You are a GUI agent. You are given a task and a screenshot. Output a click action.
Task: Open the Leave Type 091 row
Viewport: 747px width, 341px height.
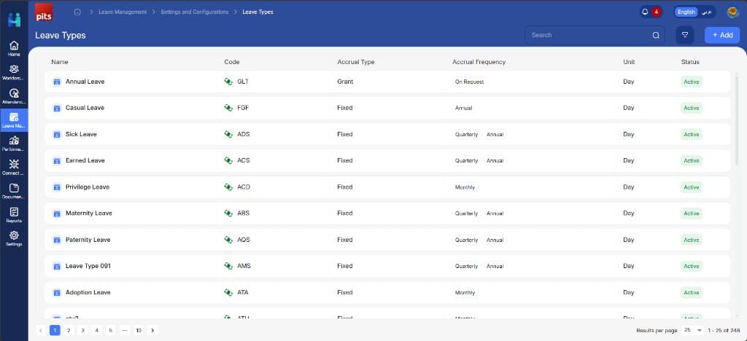[387, 267]
